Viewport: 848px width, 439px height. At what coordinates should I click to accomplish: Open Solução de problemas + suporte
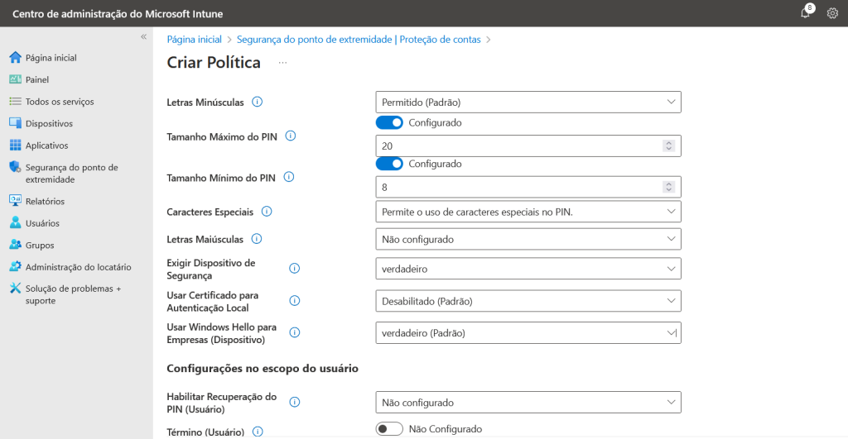[x=73, y=294]
